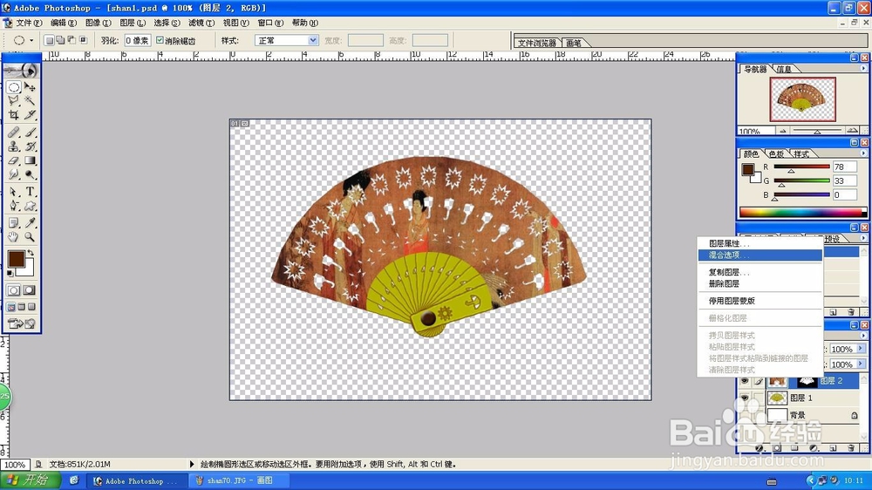Open the layer fill 100% arrow

[x=861, y=364]
